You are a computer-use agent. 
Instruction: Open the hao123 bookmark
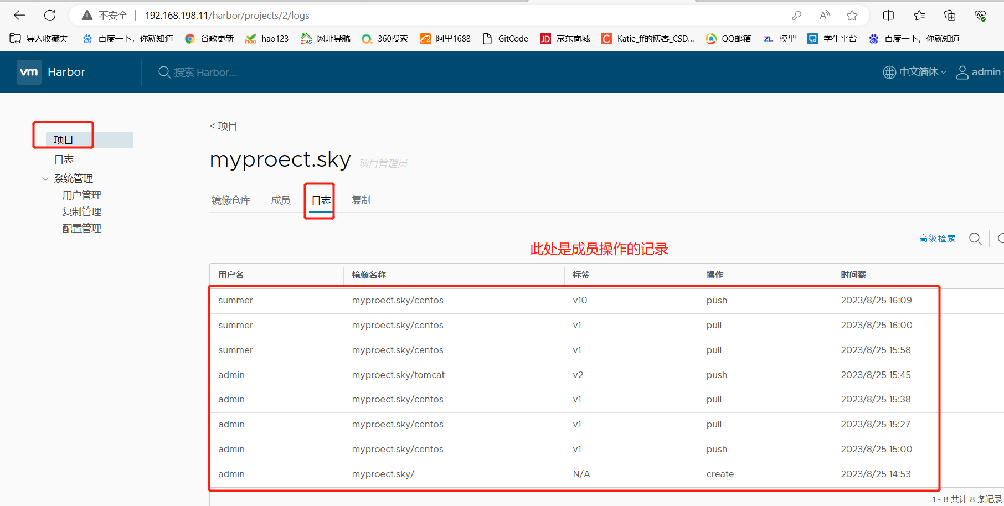267,38
